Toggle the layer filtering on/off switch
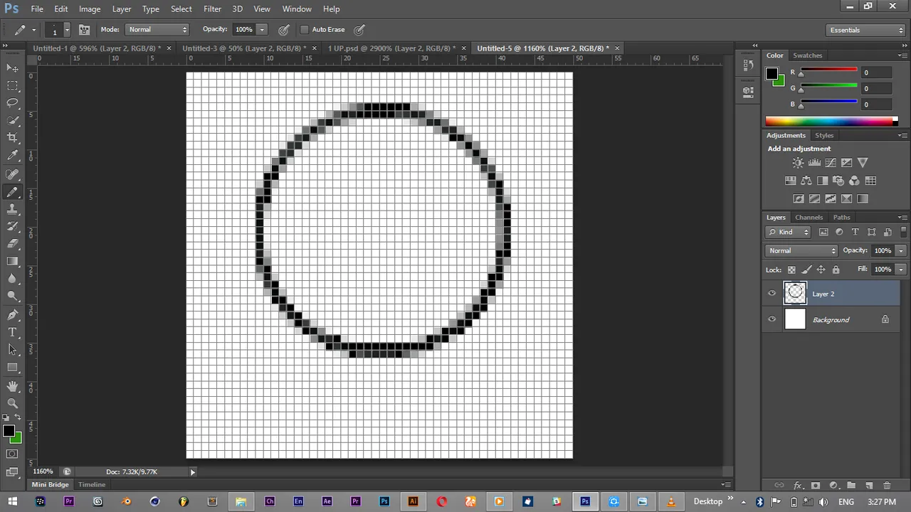 point(904,232)
